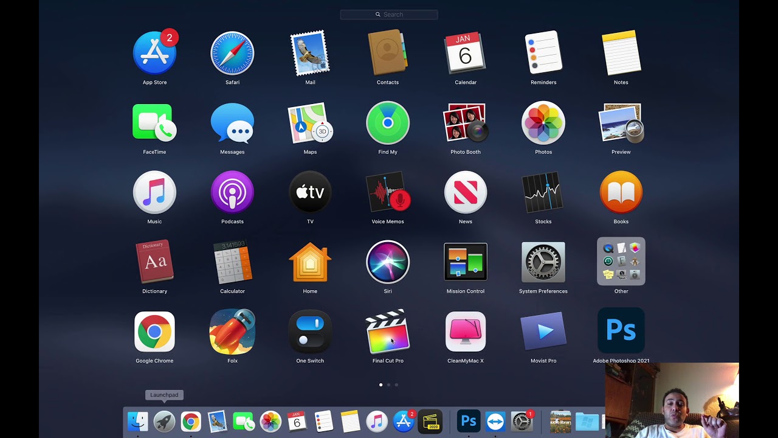Click Finder in the Dock
Viewport: 778px width, 438px height.
click(138, 422)
